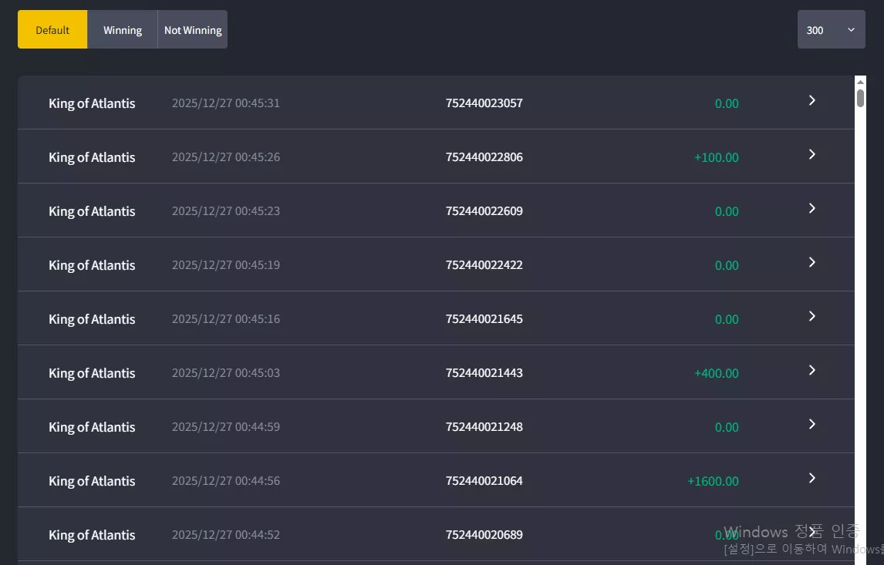Open the 300 page-size dropdown
Viewport: 884px width, 565px height.
click(831, 29)
